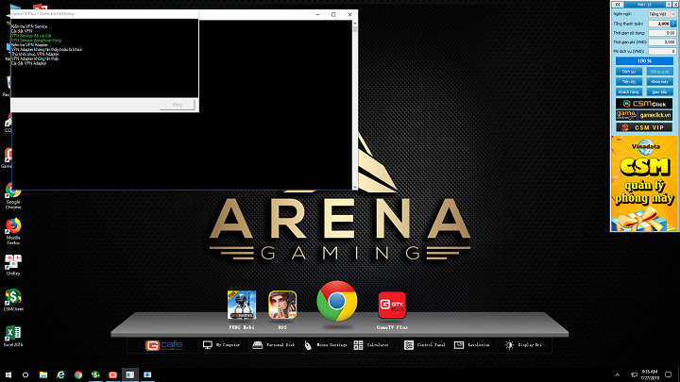Select the Phí dịch vụ (VNĐ) field
The image size is (680, 382).
click(x=662, y=51)
